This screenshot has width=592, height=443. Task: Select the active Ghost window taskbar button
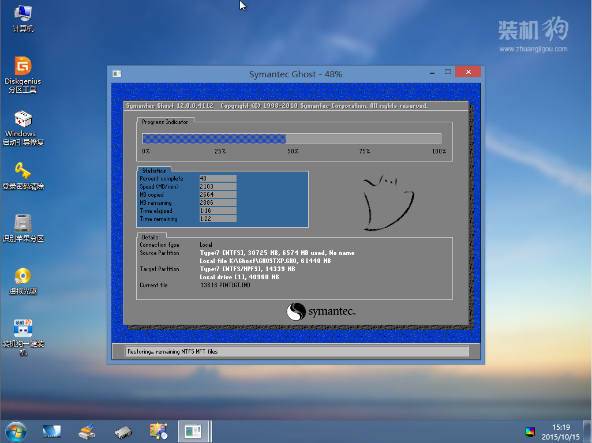click(193, 431)
